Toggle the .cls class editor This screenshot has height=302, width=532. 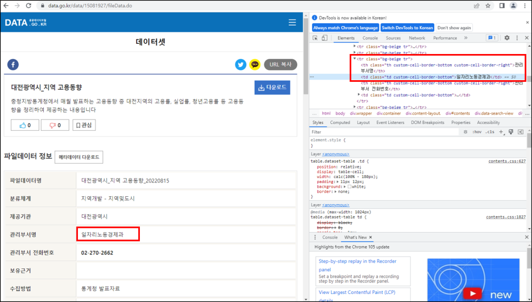(x=489, y=132)
